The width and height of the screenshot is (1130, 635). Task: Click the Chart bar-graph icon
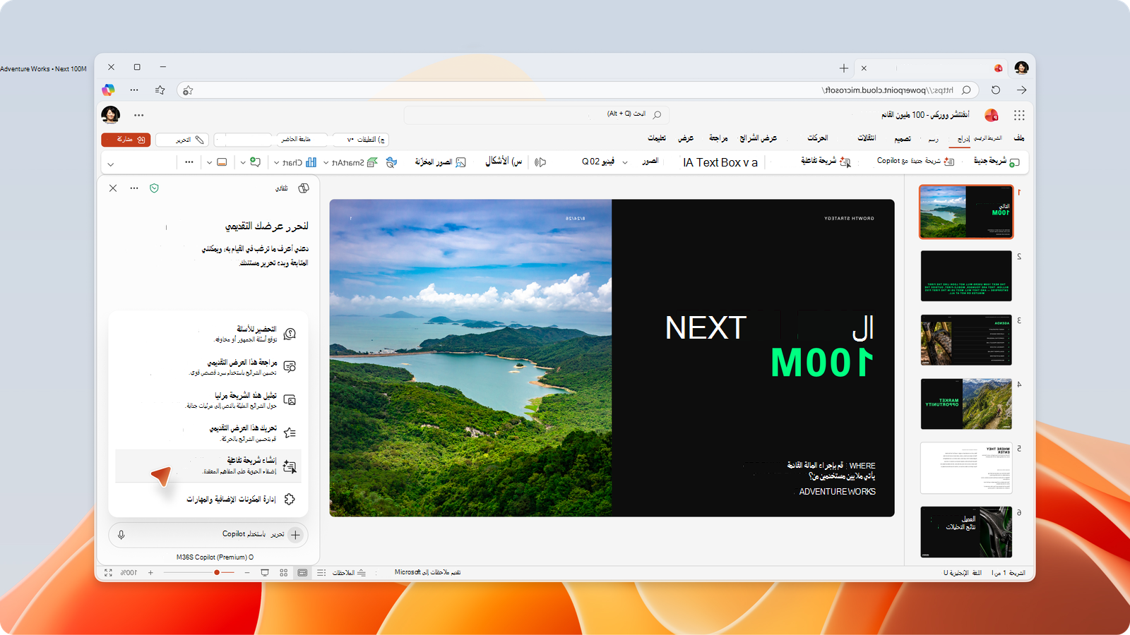(x=311, y=162)
